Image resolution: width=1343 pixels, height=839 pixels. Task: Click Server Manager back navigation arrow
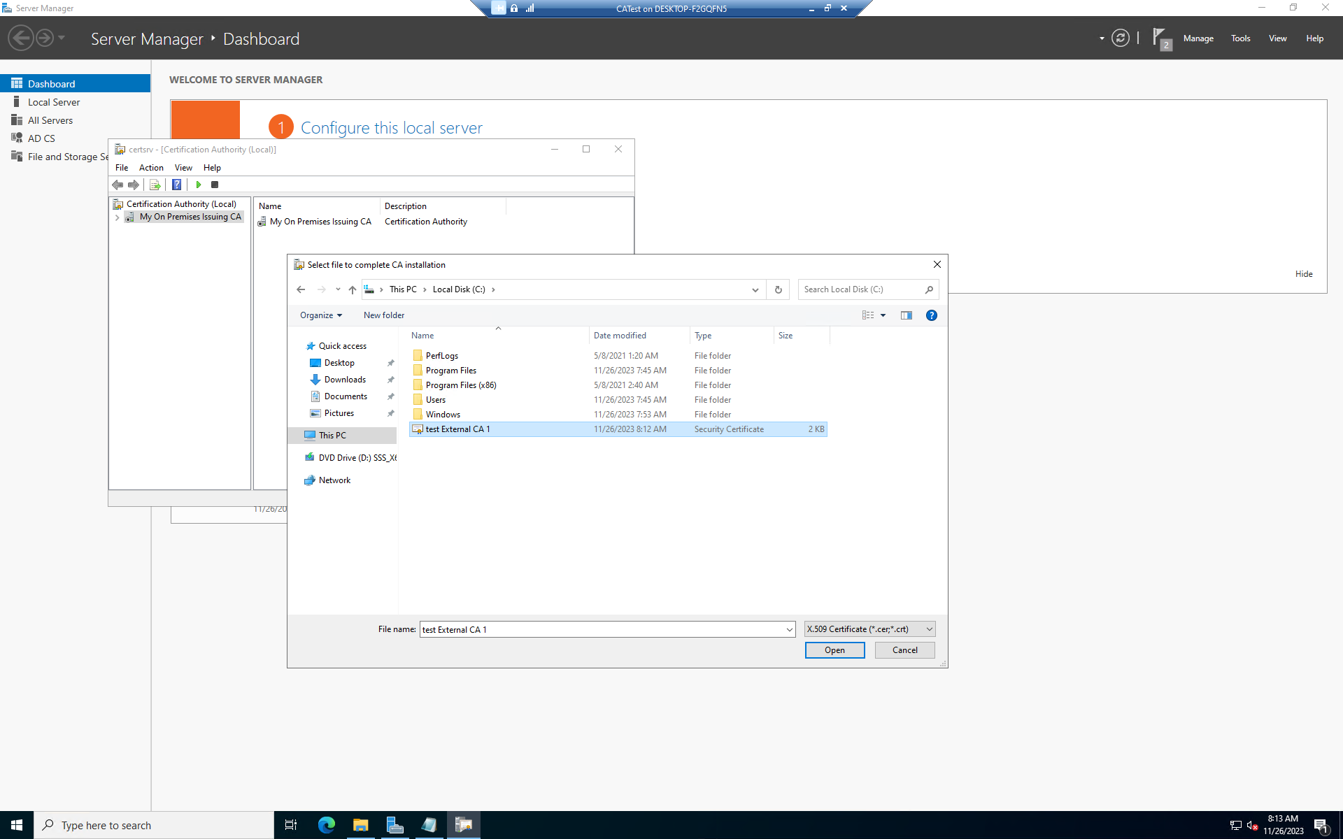[x=21, y=38]
